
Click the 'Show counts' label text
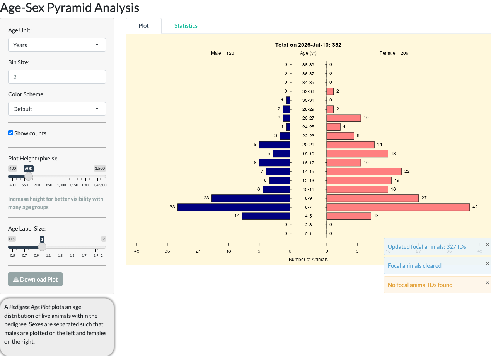30,133
